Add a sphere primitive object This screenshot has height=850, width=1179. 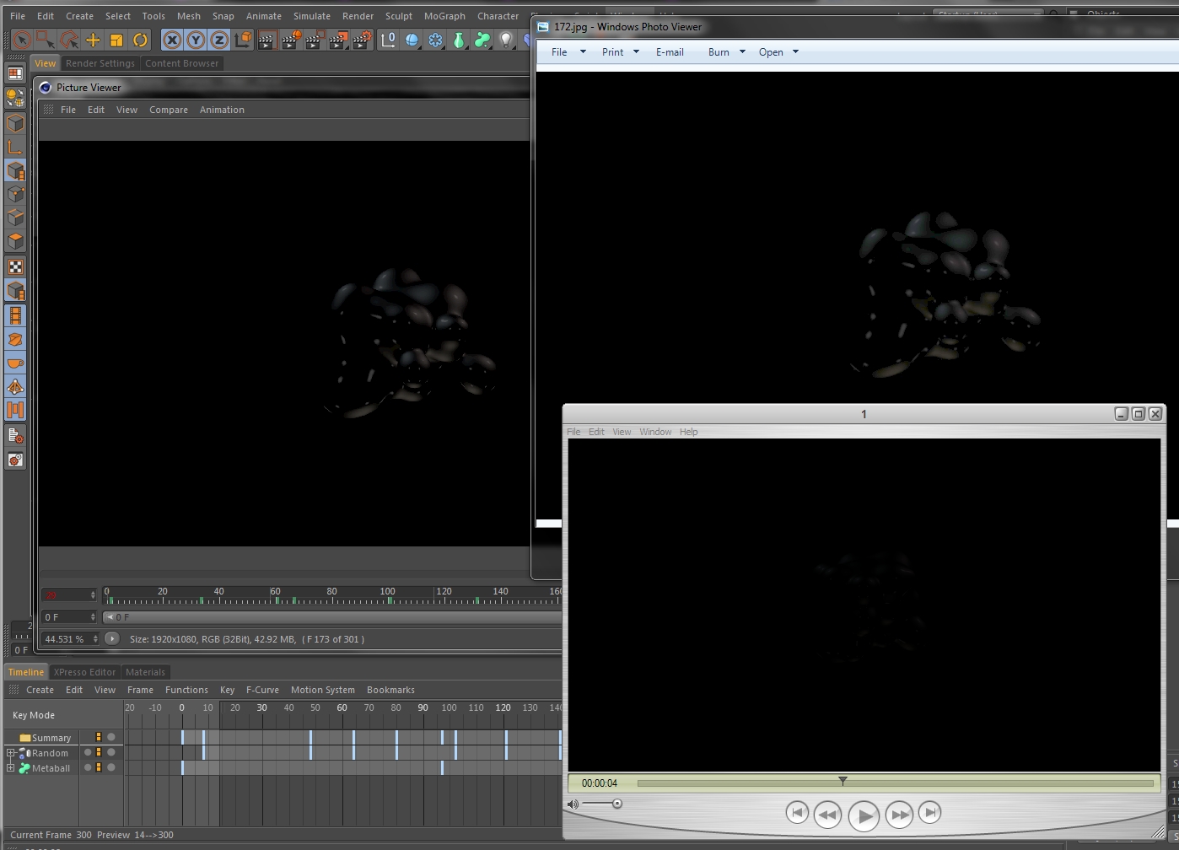coord(412,40)
